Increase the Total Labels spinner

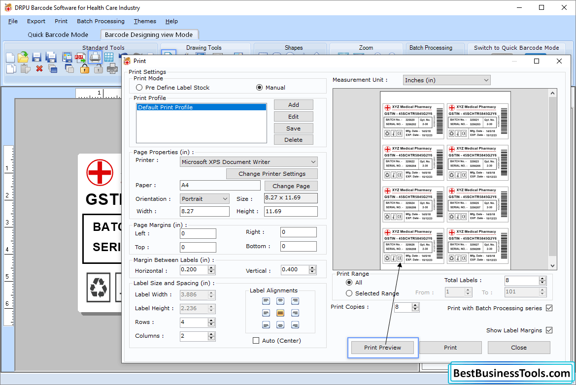[x=542, y=279]
